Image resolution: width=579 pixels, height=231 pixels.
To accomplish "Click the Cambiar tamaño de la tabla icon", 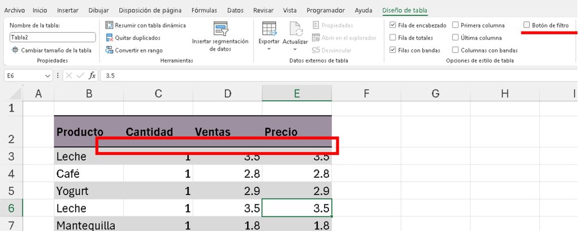I will coord(15,50).
